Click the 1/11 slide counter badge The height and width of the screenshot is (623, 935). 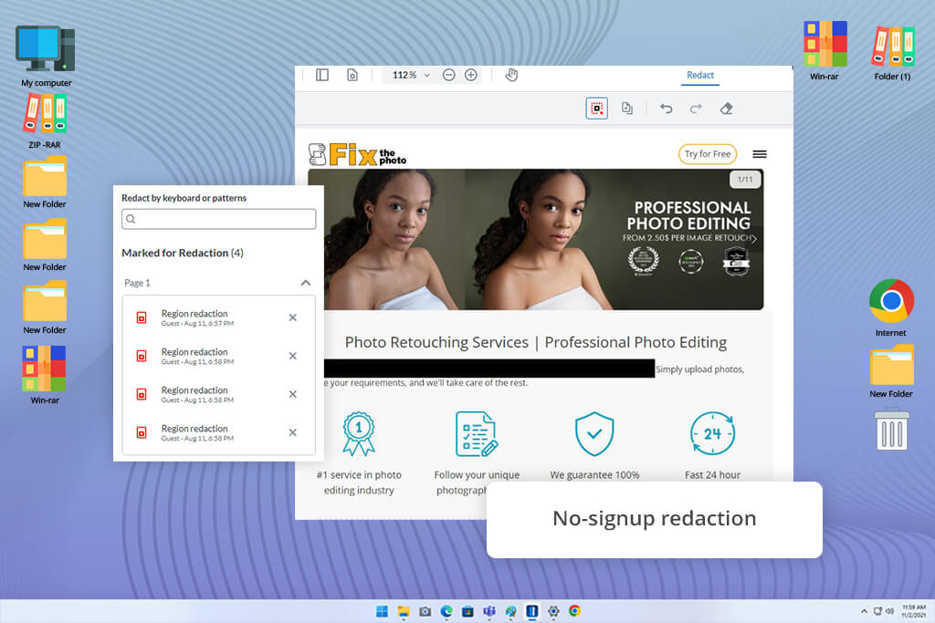pos(745,180)
